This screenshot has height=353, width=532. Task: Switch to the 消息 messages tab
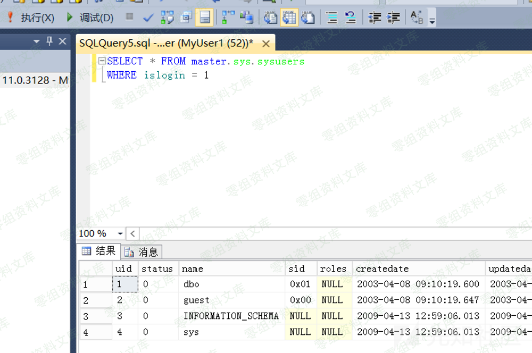pos(142,252)
